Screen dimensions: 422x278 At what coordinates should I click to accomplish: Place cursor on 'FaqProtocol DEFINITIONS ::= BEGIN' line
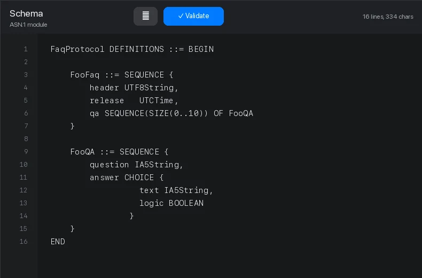pos(132,49)
